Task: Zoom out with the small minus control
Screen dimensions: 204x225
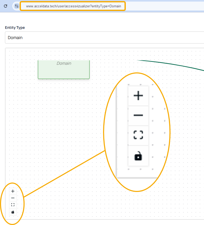Action: click(13, 198)
